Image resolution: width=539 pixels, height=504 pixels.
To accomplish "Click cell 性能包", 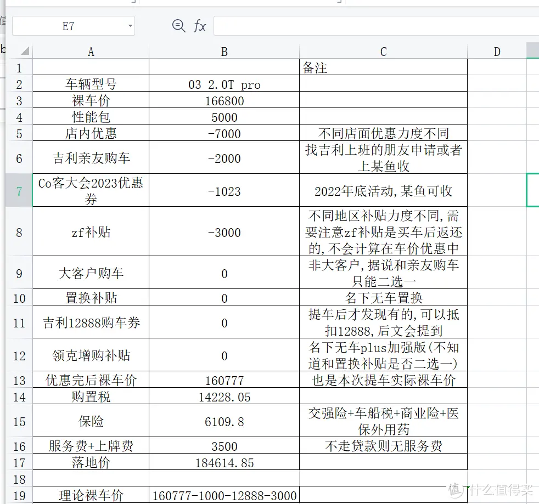I will (x=91, y=116).
